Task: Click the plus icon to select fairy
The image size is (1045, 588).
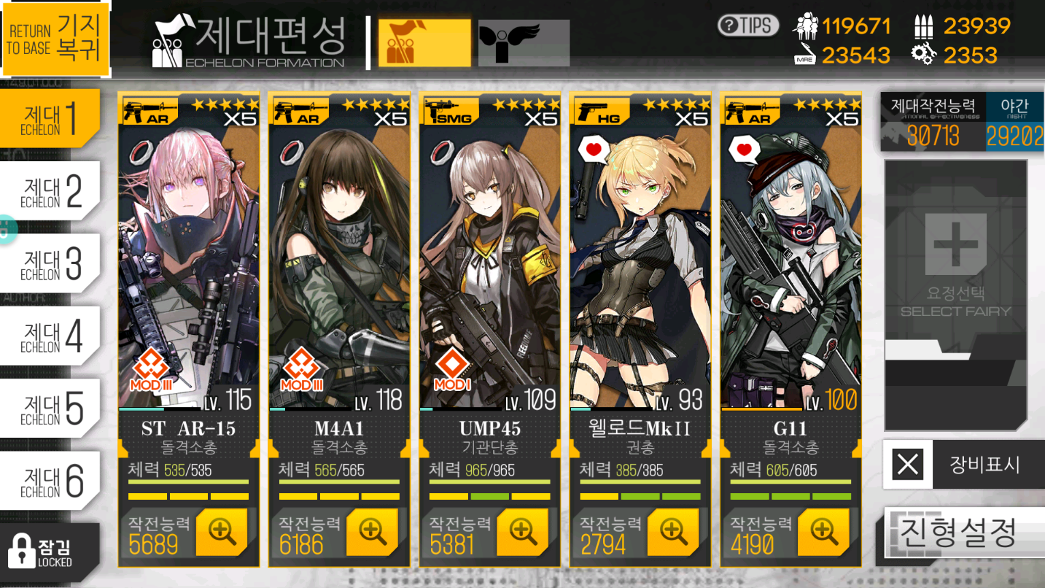Action: point(956,244)
